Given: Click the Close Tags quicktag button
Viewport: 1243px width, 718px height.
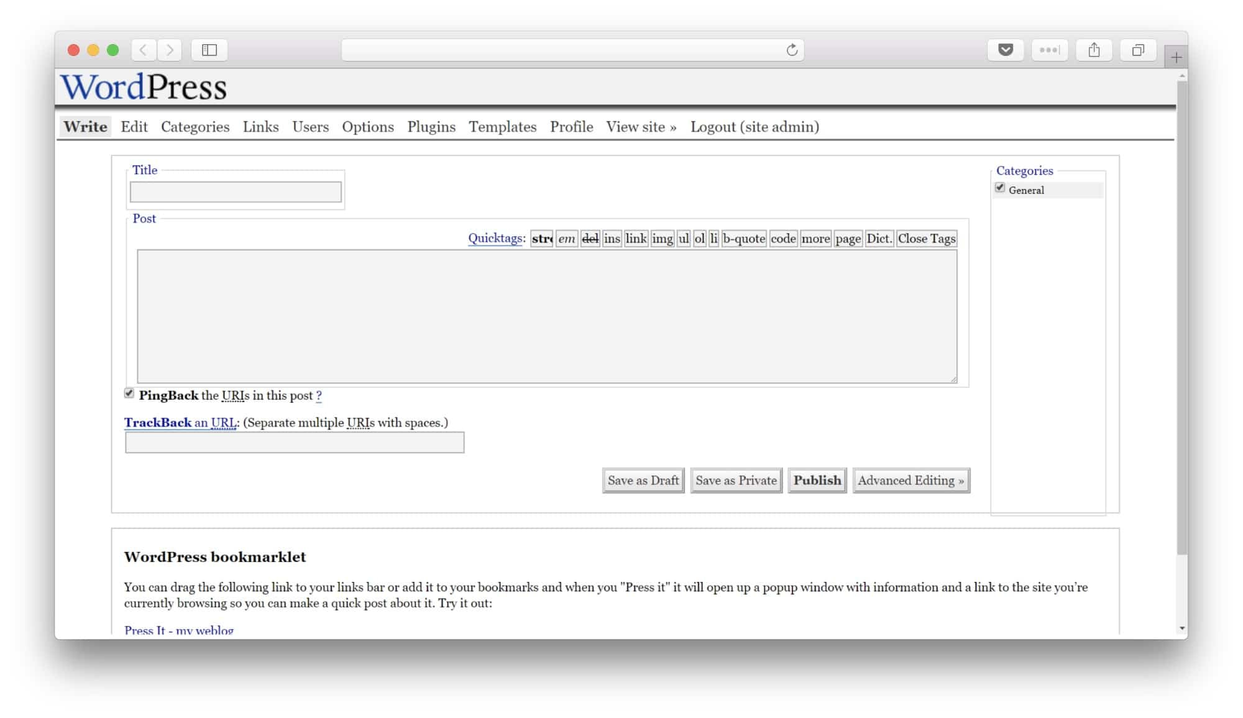Looking at the screenshot, I should pos(926,239).
